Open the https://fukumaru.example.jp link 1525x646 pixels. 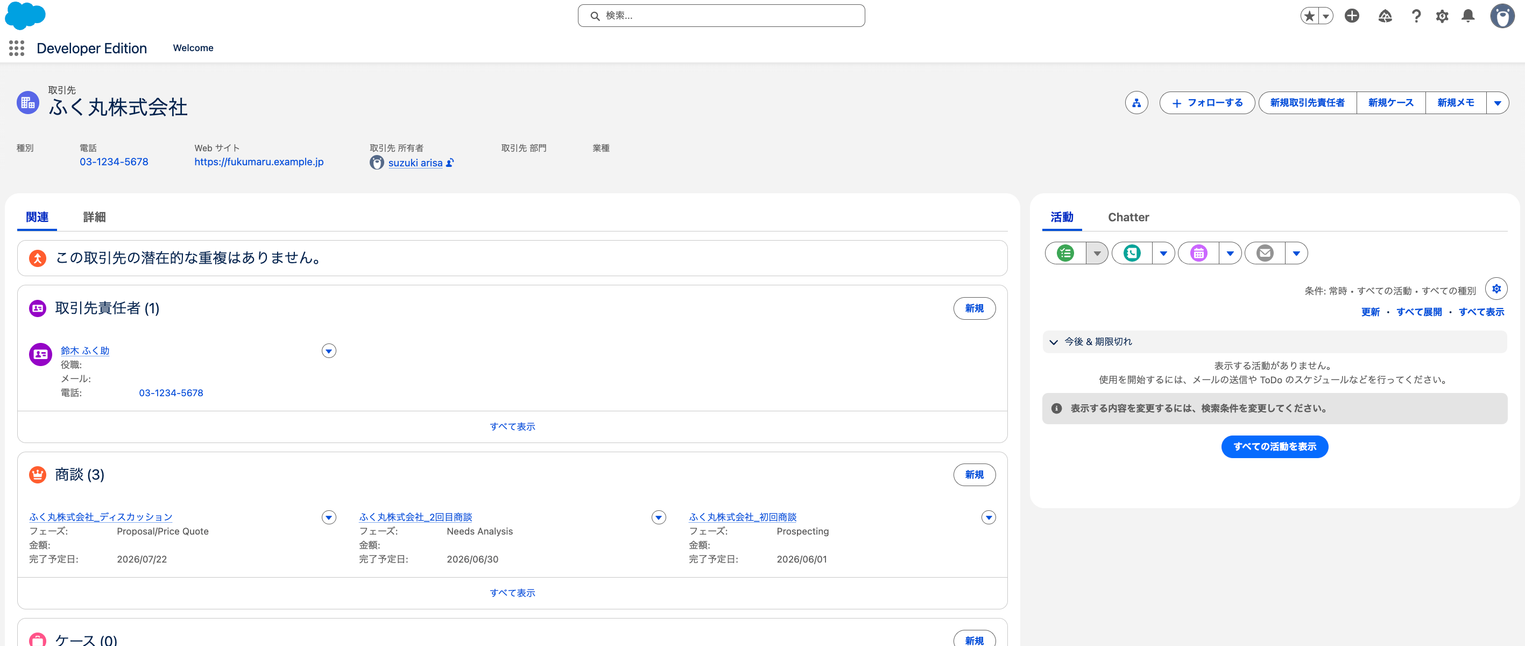click(x=259, y=161)
